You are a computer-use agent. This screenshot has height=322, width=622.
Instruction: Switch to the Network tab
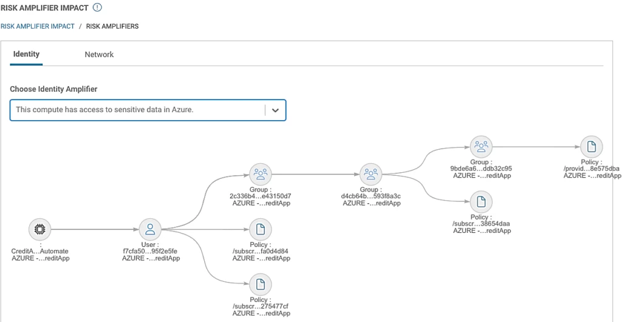[x=99, y=55]
